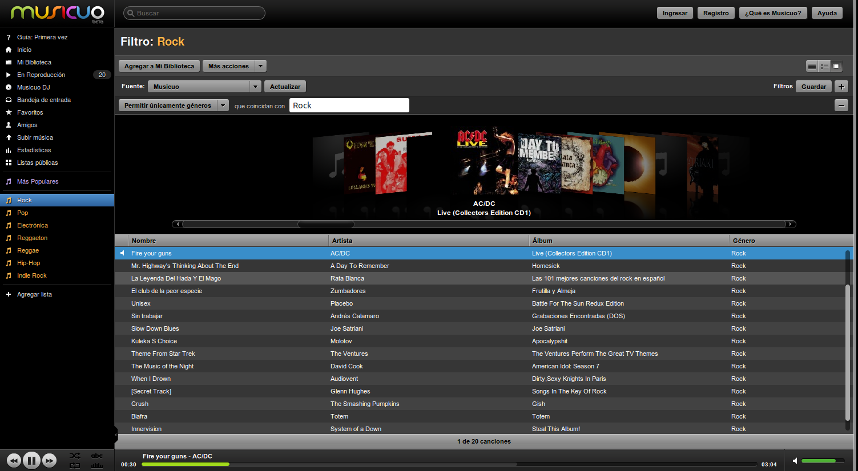Seek in the song progress bar
The width and height of the screenshot is (858, 471).
coord(449,464)
